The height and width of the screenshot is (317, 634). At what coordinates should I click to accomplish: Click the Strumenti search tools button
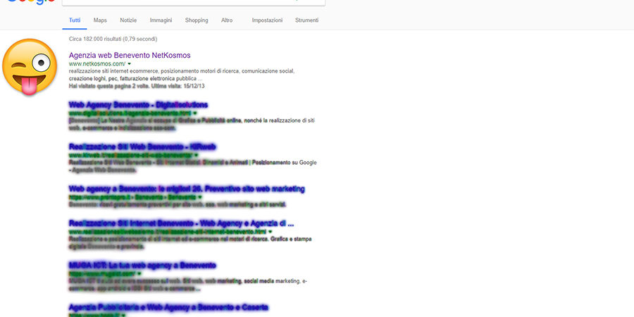pos(307,20)
